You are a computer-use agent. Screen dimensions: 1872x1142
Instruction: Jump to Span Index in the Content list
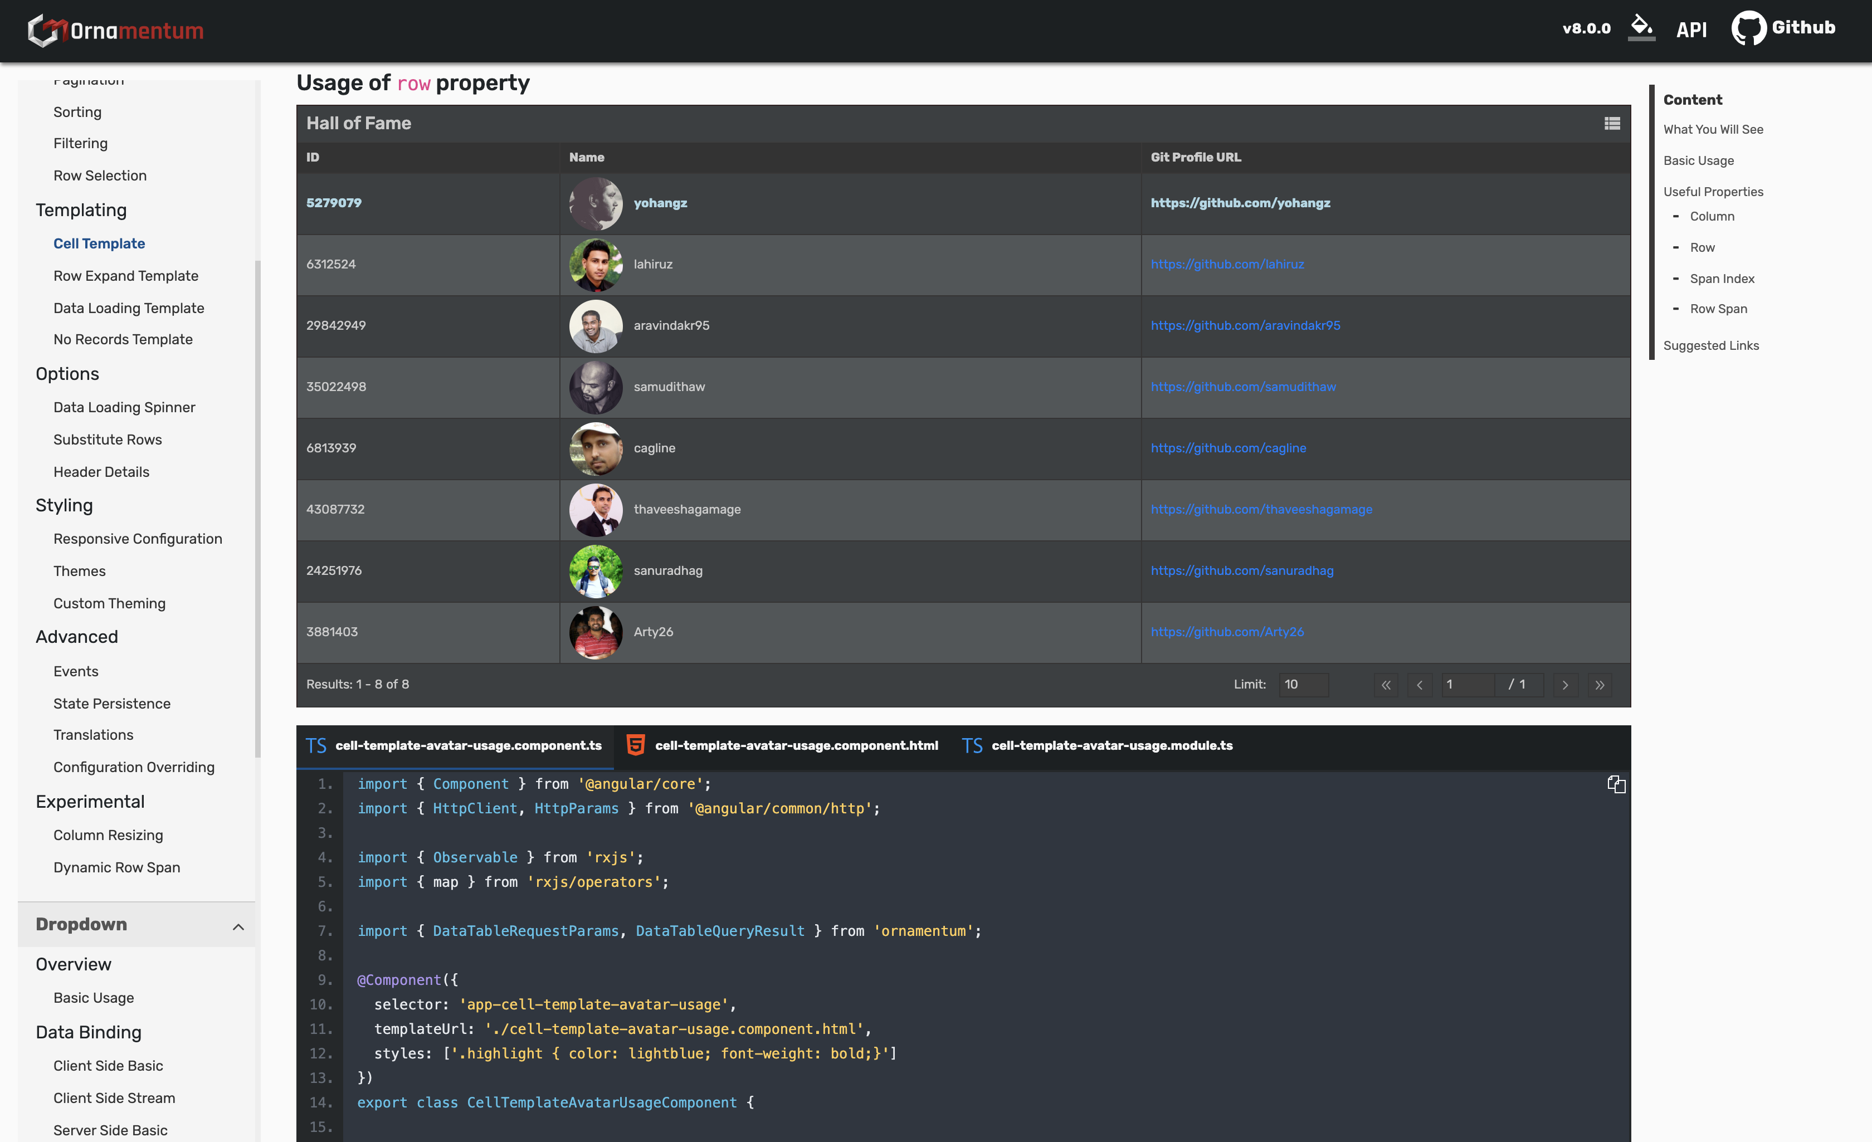pyautogui.click(x=1722, y=279)
